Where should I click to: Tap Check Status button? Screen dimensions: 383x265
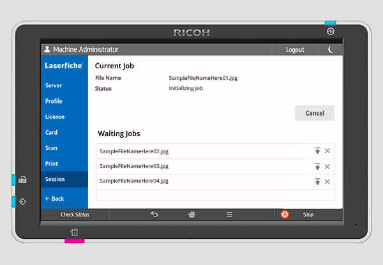pos(75,215)
